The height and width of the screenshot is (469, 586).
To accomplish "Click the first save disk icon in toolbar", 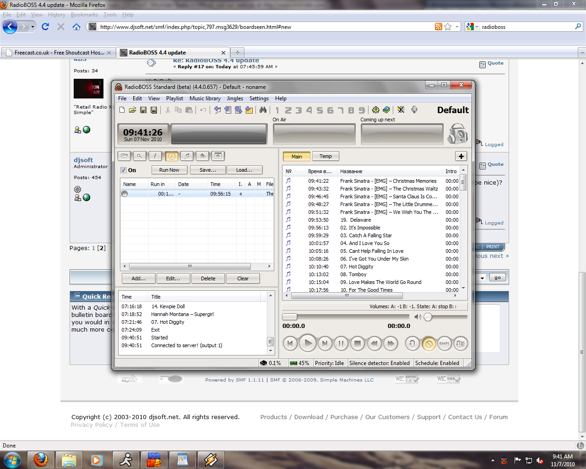I will pyautogui.click(x=143, y=110).
